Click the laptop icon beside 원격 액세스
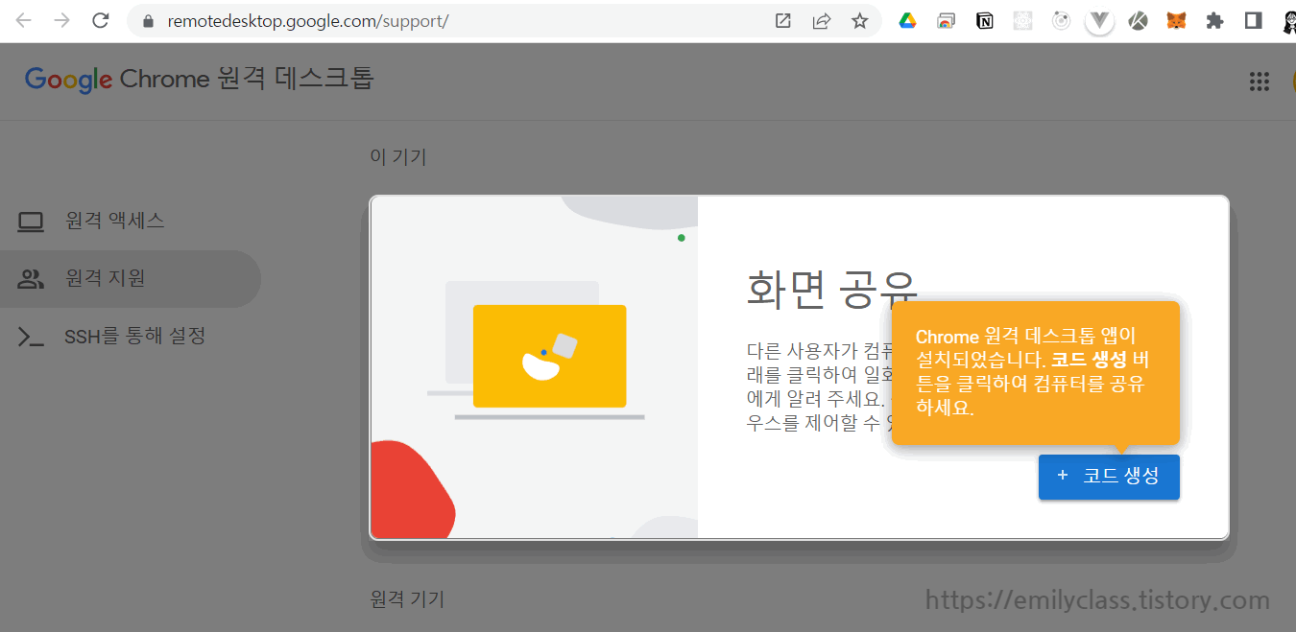1296x632 pixels. point(31,222)
